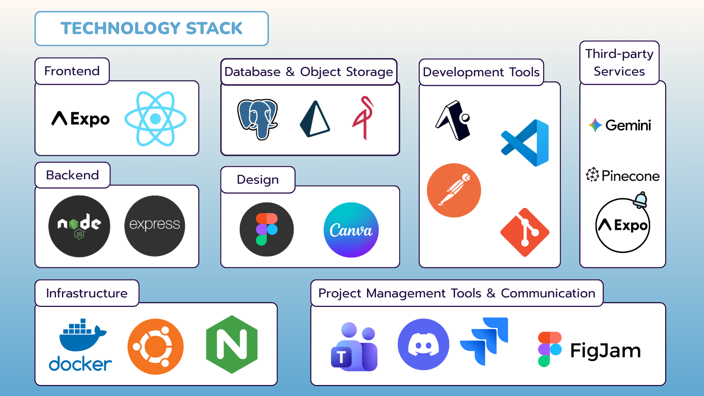Select the Express logo circle
The width and height of the screenshot is (704, 396).
(x=155, y=226)
